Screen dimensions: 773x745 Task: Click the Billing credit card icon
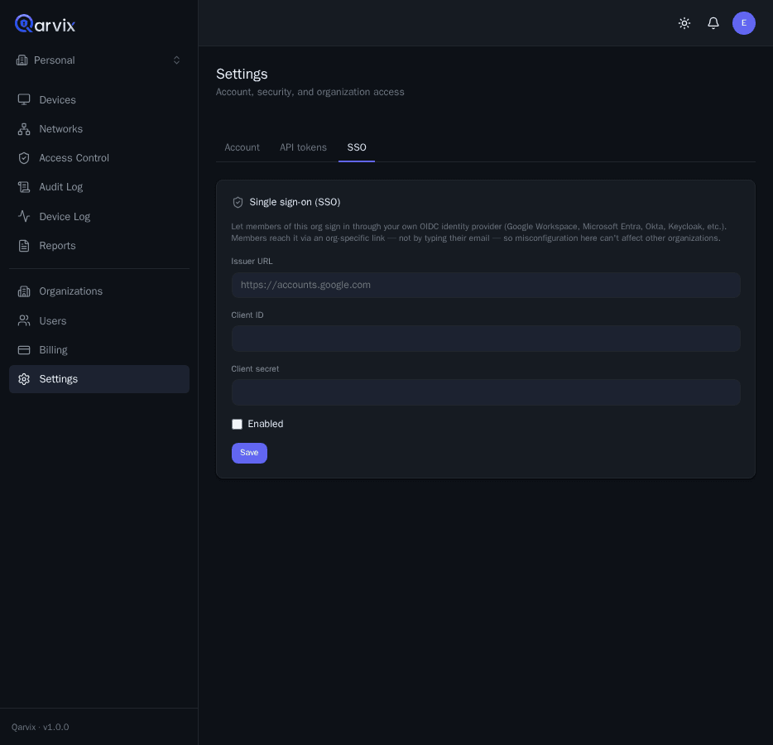coord(24,349)
